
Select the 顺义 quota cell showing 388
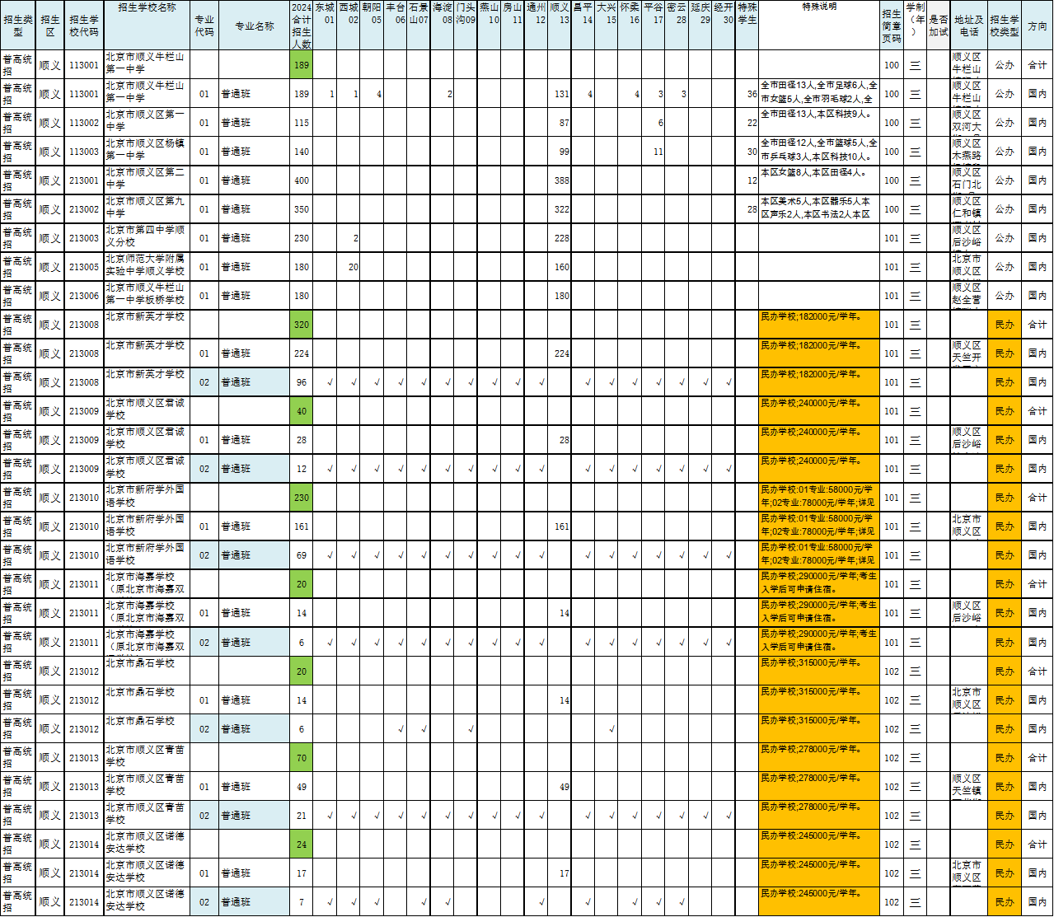click(x=560, y=180)
